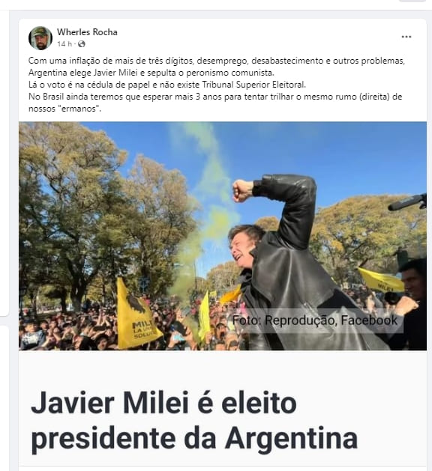
Task: Click the post caption mentioning "peronismo comunista"
Action: (151, 73)
